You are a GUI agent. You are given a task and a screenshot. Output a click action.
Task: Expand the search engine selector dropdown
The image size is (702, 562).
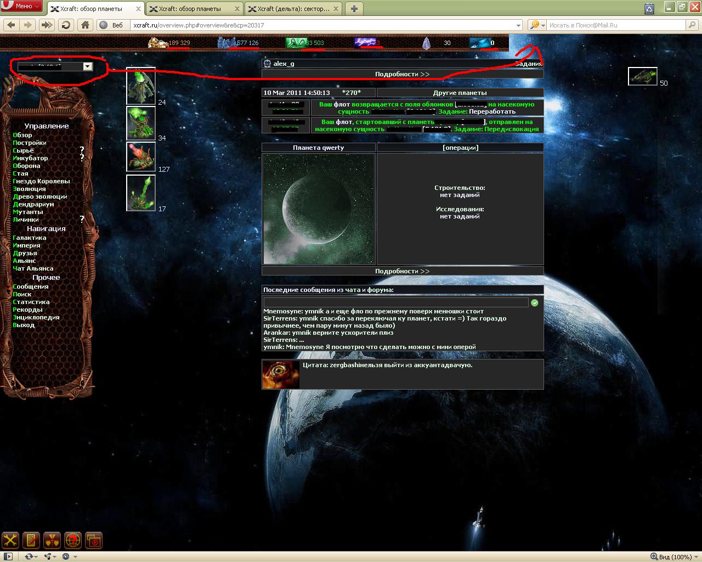click(536, 25)
